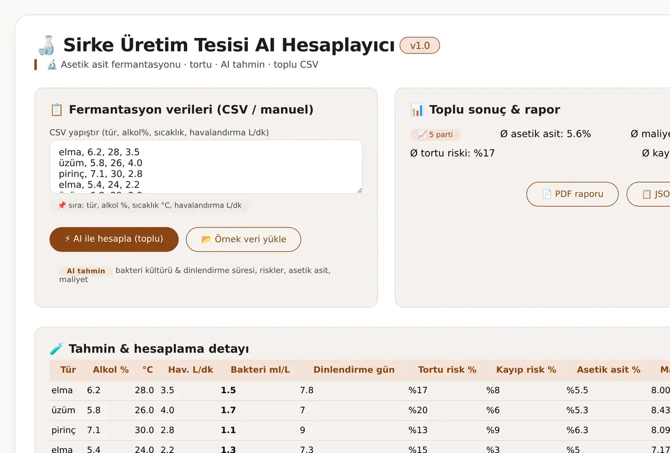The height and width of the screenshot is (453, 670).
Task: Click the Hav. L/dk column header
Action: pyautogui.click(x=191, y=370)
